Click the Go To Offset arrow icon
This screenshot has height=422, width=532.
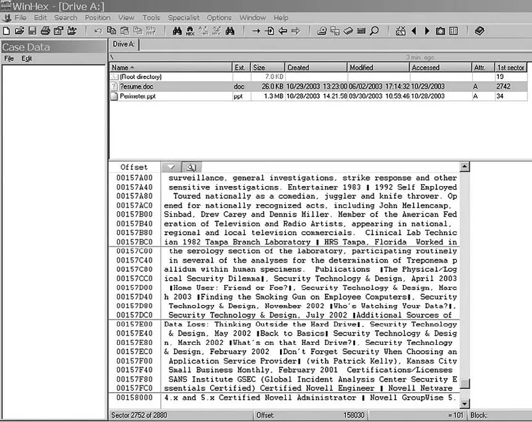(256, 31)
